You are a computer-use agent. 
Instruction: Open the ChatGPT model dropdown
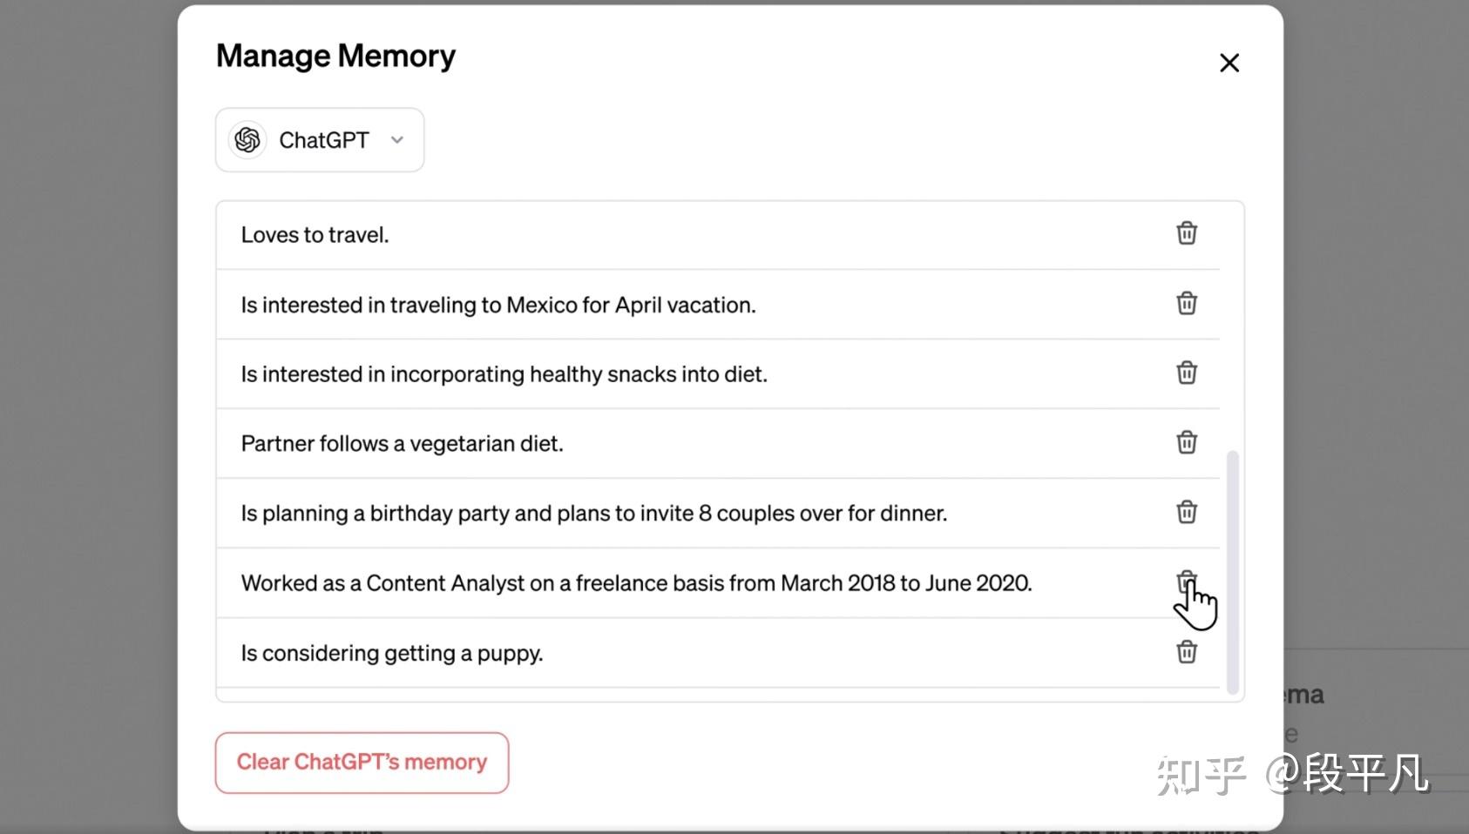[x=320, y=140]
